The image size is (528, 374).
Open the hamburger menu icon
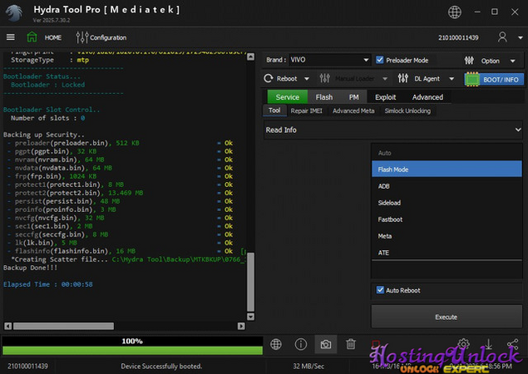click(x=11, y=37)
